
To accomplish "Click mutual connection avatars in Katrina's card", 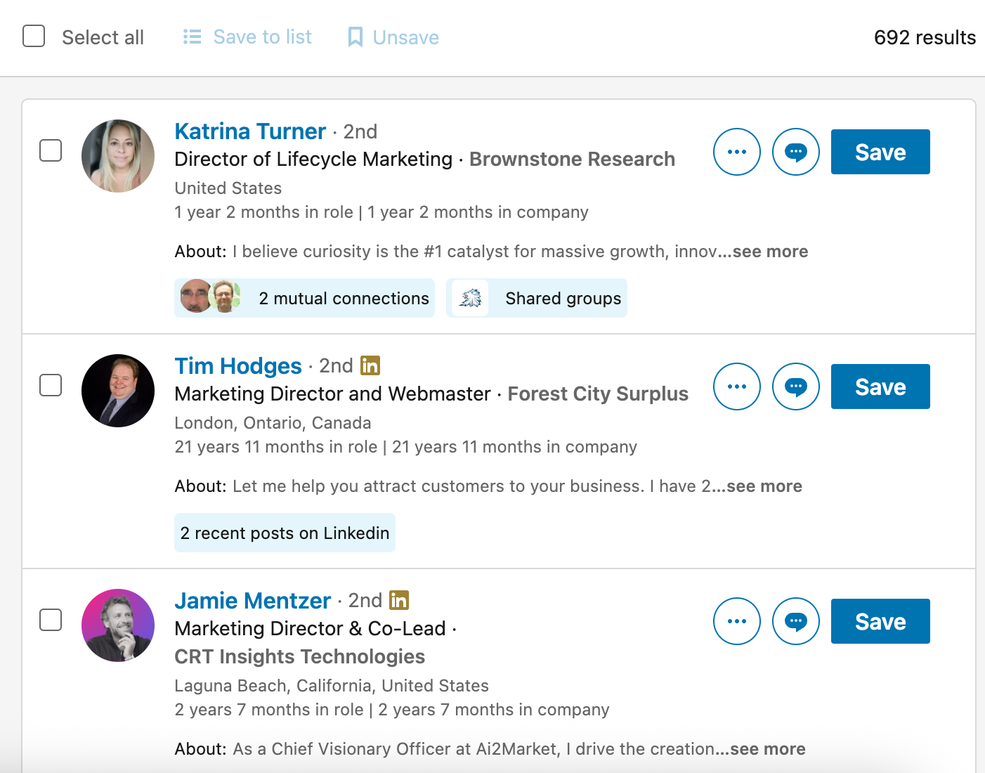I will click(x=210, y=296).
